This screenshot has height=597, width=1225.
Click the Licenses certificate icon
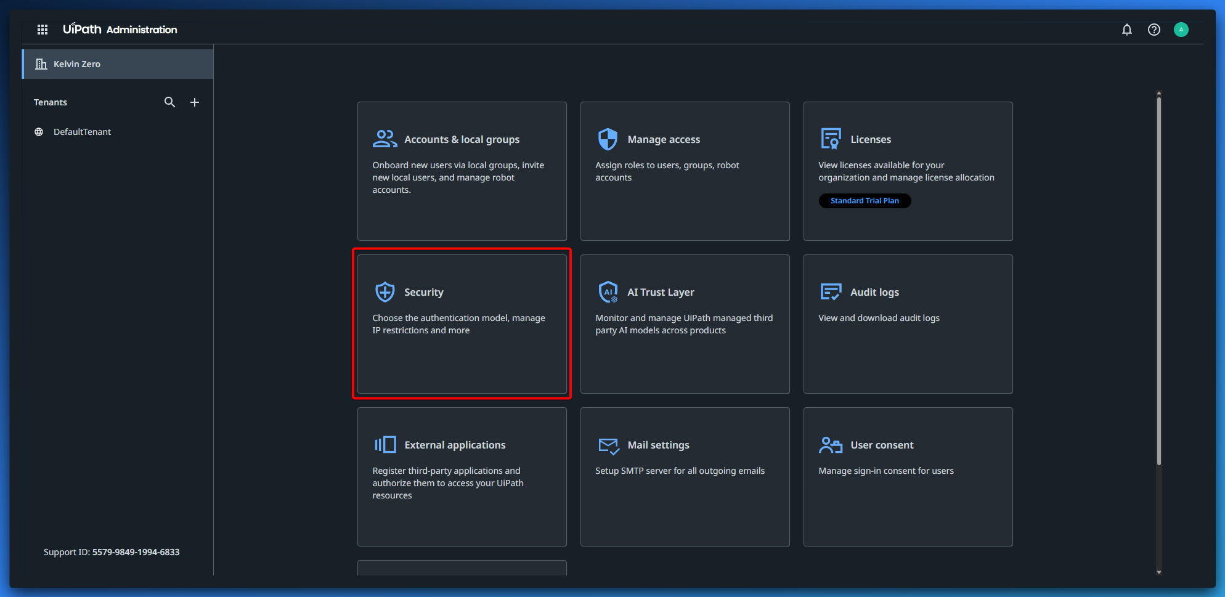[831, 139]
